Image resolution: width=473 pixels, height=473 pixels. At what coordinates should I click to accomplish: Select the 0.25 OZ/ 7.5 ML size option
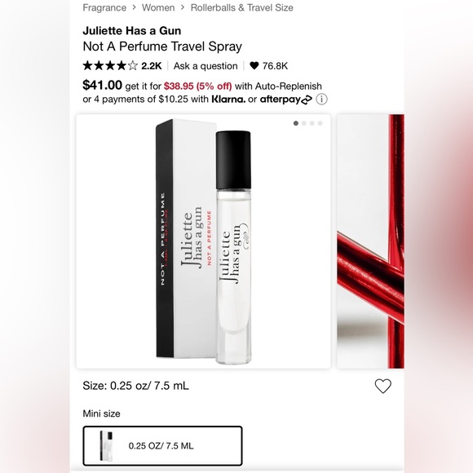click(x=162, y=445)
